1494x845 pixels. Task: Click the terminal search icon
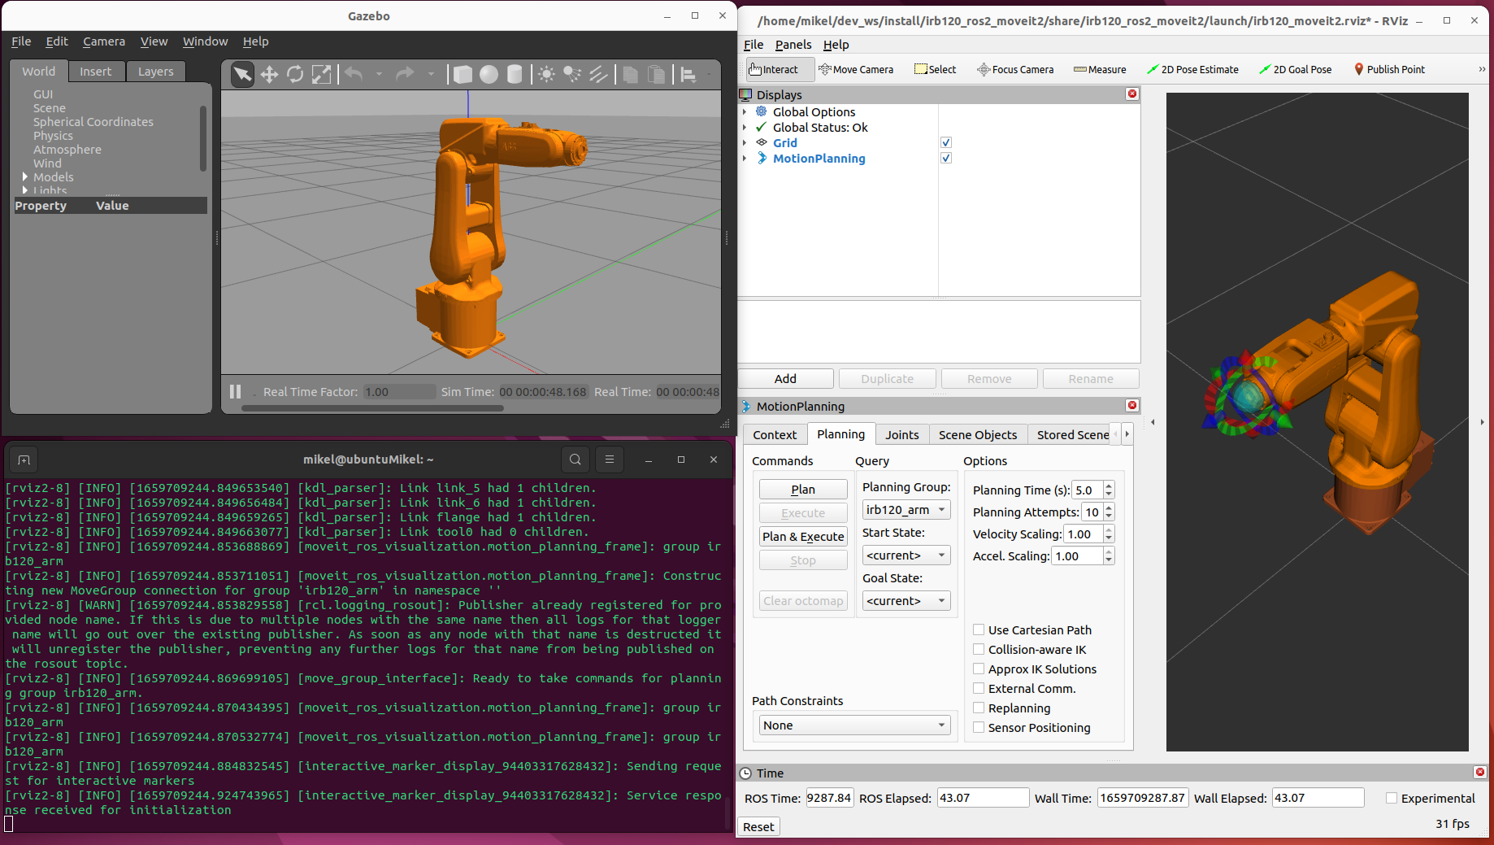575,460
